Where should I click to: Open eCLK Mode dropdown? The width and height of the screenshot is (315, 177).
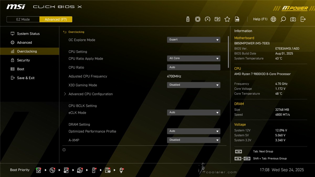coord(194,112)
